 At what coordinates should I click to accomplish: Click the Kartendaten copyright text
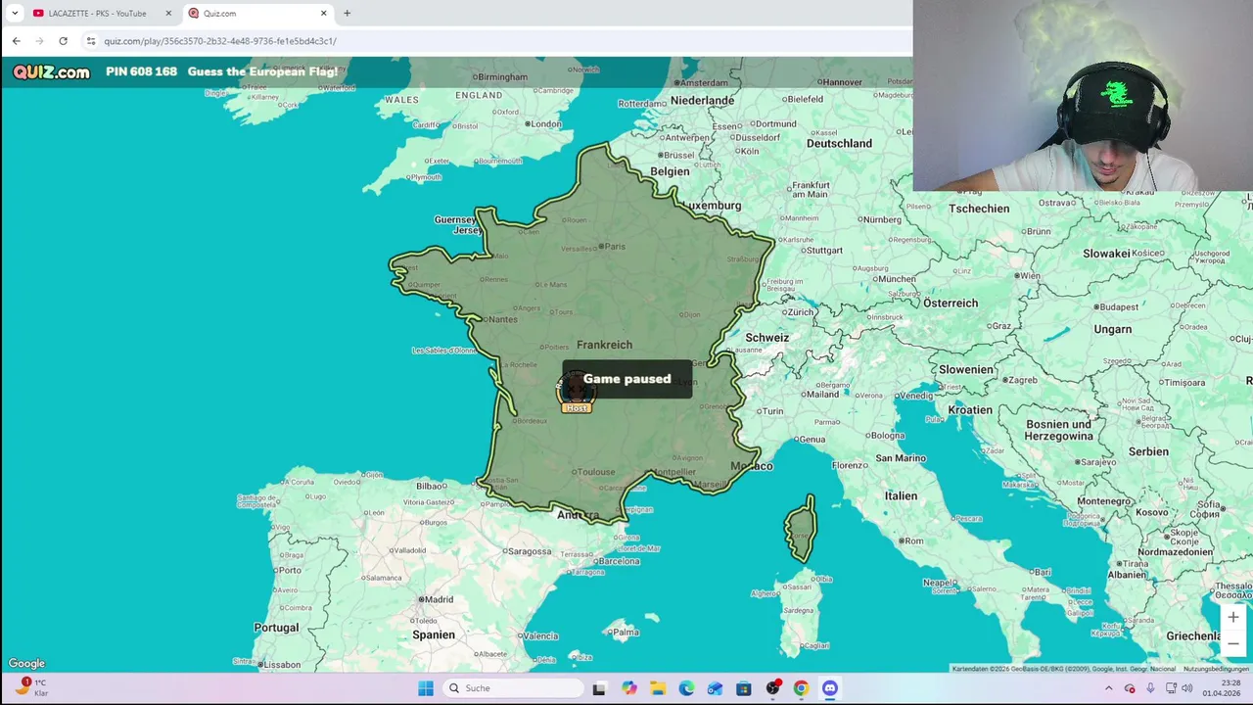click(x=1065, y=669)
